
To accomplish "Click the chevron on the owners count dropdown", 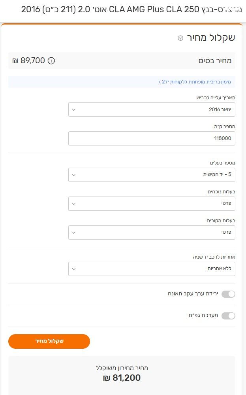I will (74, 174).
